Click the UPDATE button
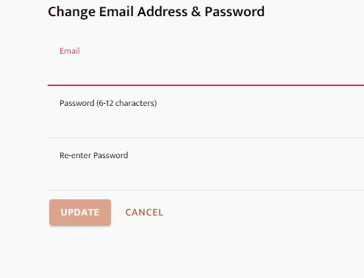This screenshot has height=278, width=364. pyautogui.click(x=80, y=213)
